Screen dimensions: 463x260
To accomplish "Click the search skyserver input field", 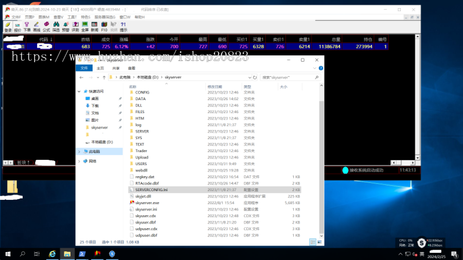I will click(290, 77).
